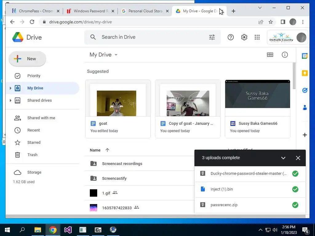
Task: Open My Drive header dropdown
Action: [116, 55]
